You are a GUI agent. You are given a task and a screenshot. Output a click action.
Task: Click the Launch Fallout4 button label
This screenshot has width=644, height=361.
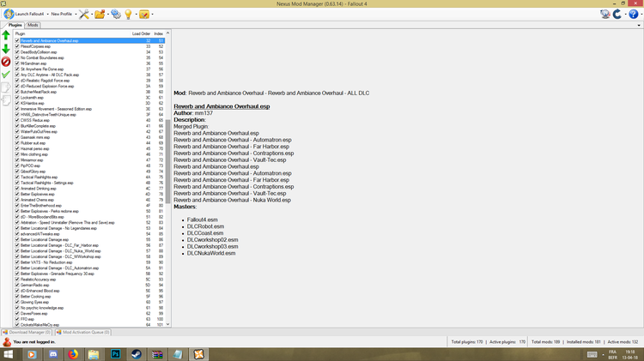[29, 14]
